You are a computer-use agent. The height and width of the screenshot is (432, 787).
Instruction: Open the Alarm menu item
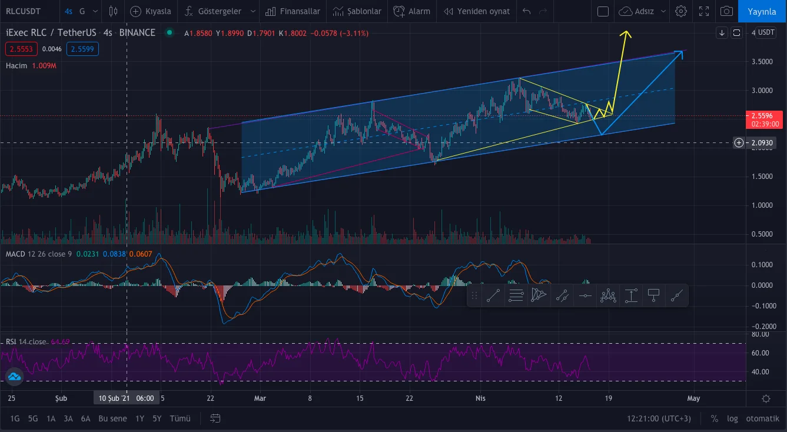coord(411,11)
